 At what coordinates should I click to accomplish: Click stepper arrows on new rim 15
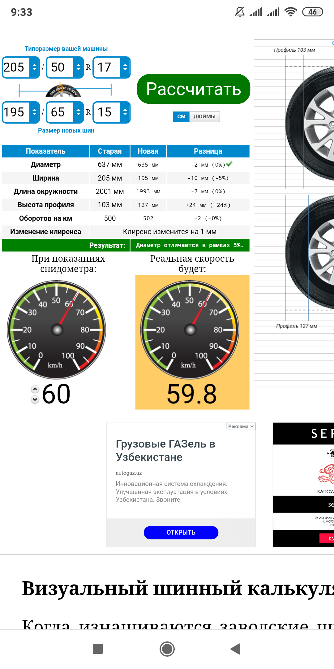coord(125,112)
